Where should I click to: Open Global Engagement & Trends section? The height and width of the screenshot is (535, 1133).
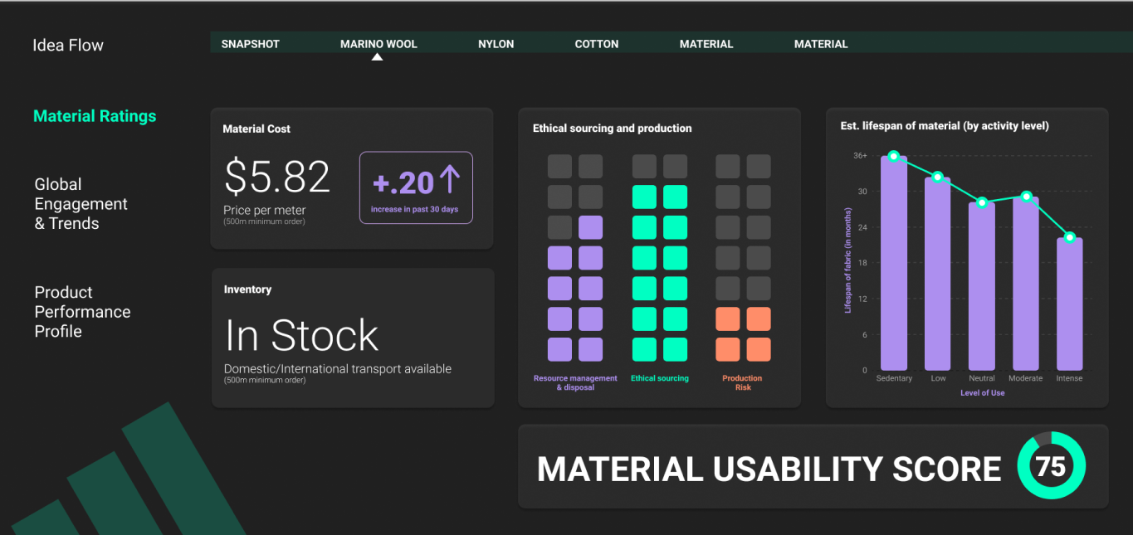(81, 204)
